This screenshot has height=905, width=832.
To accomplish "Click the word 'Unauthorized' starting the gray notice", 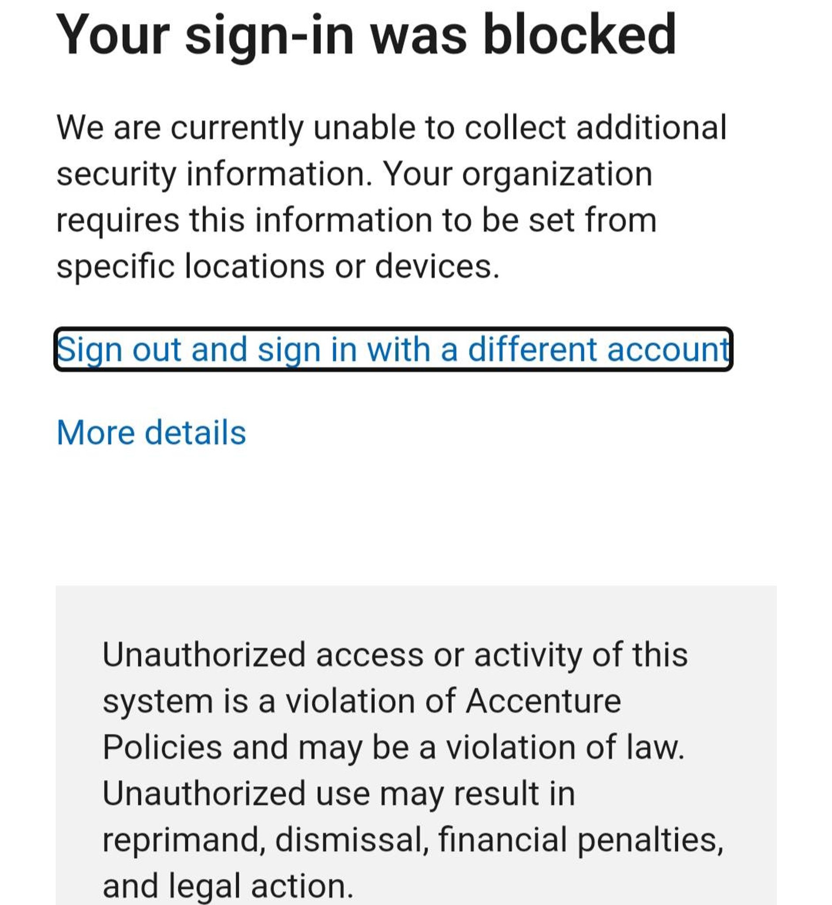I will point(204,654).
